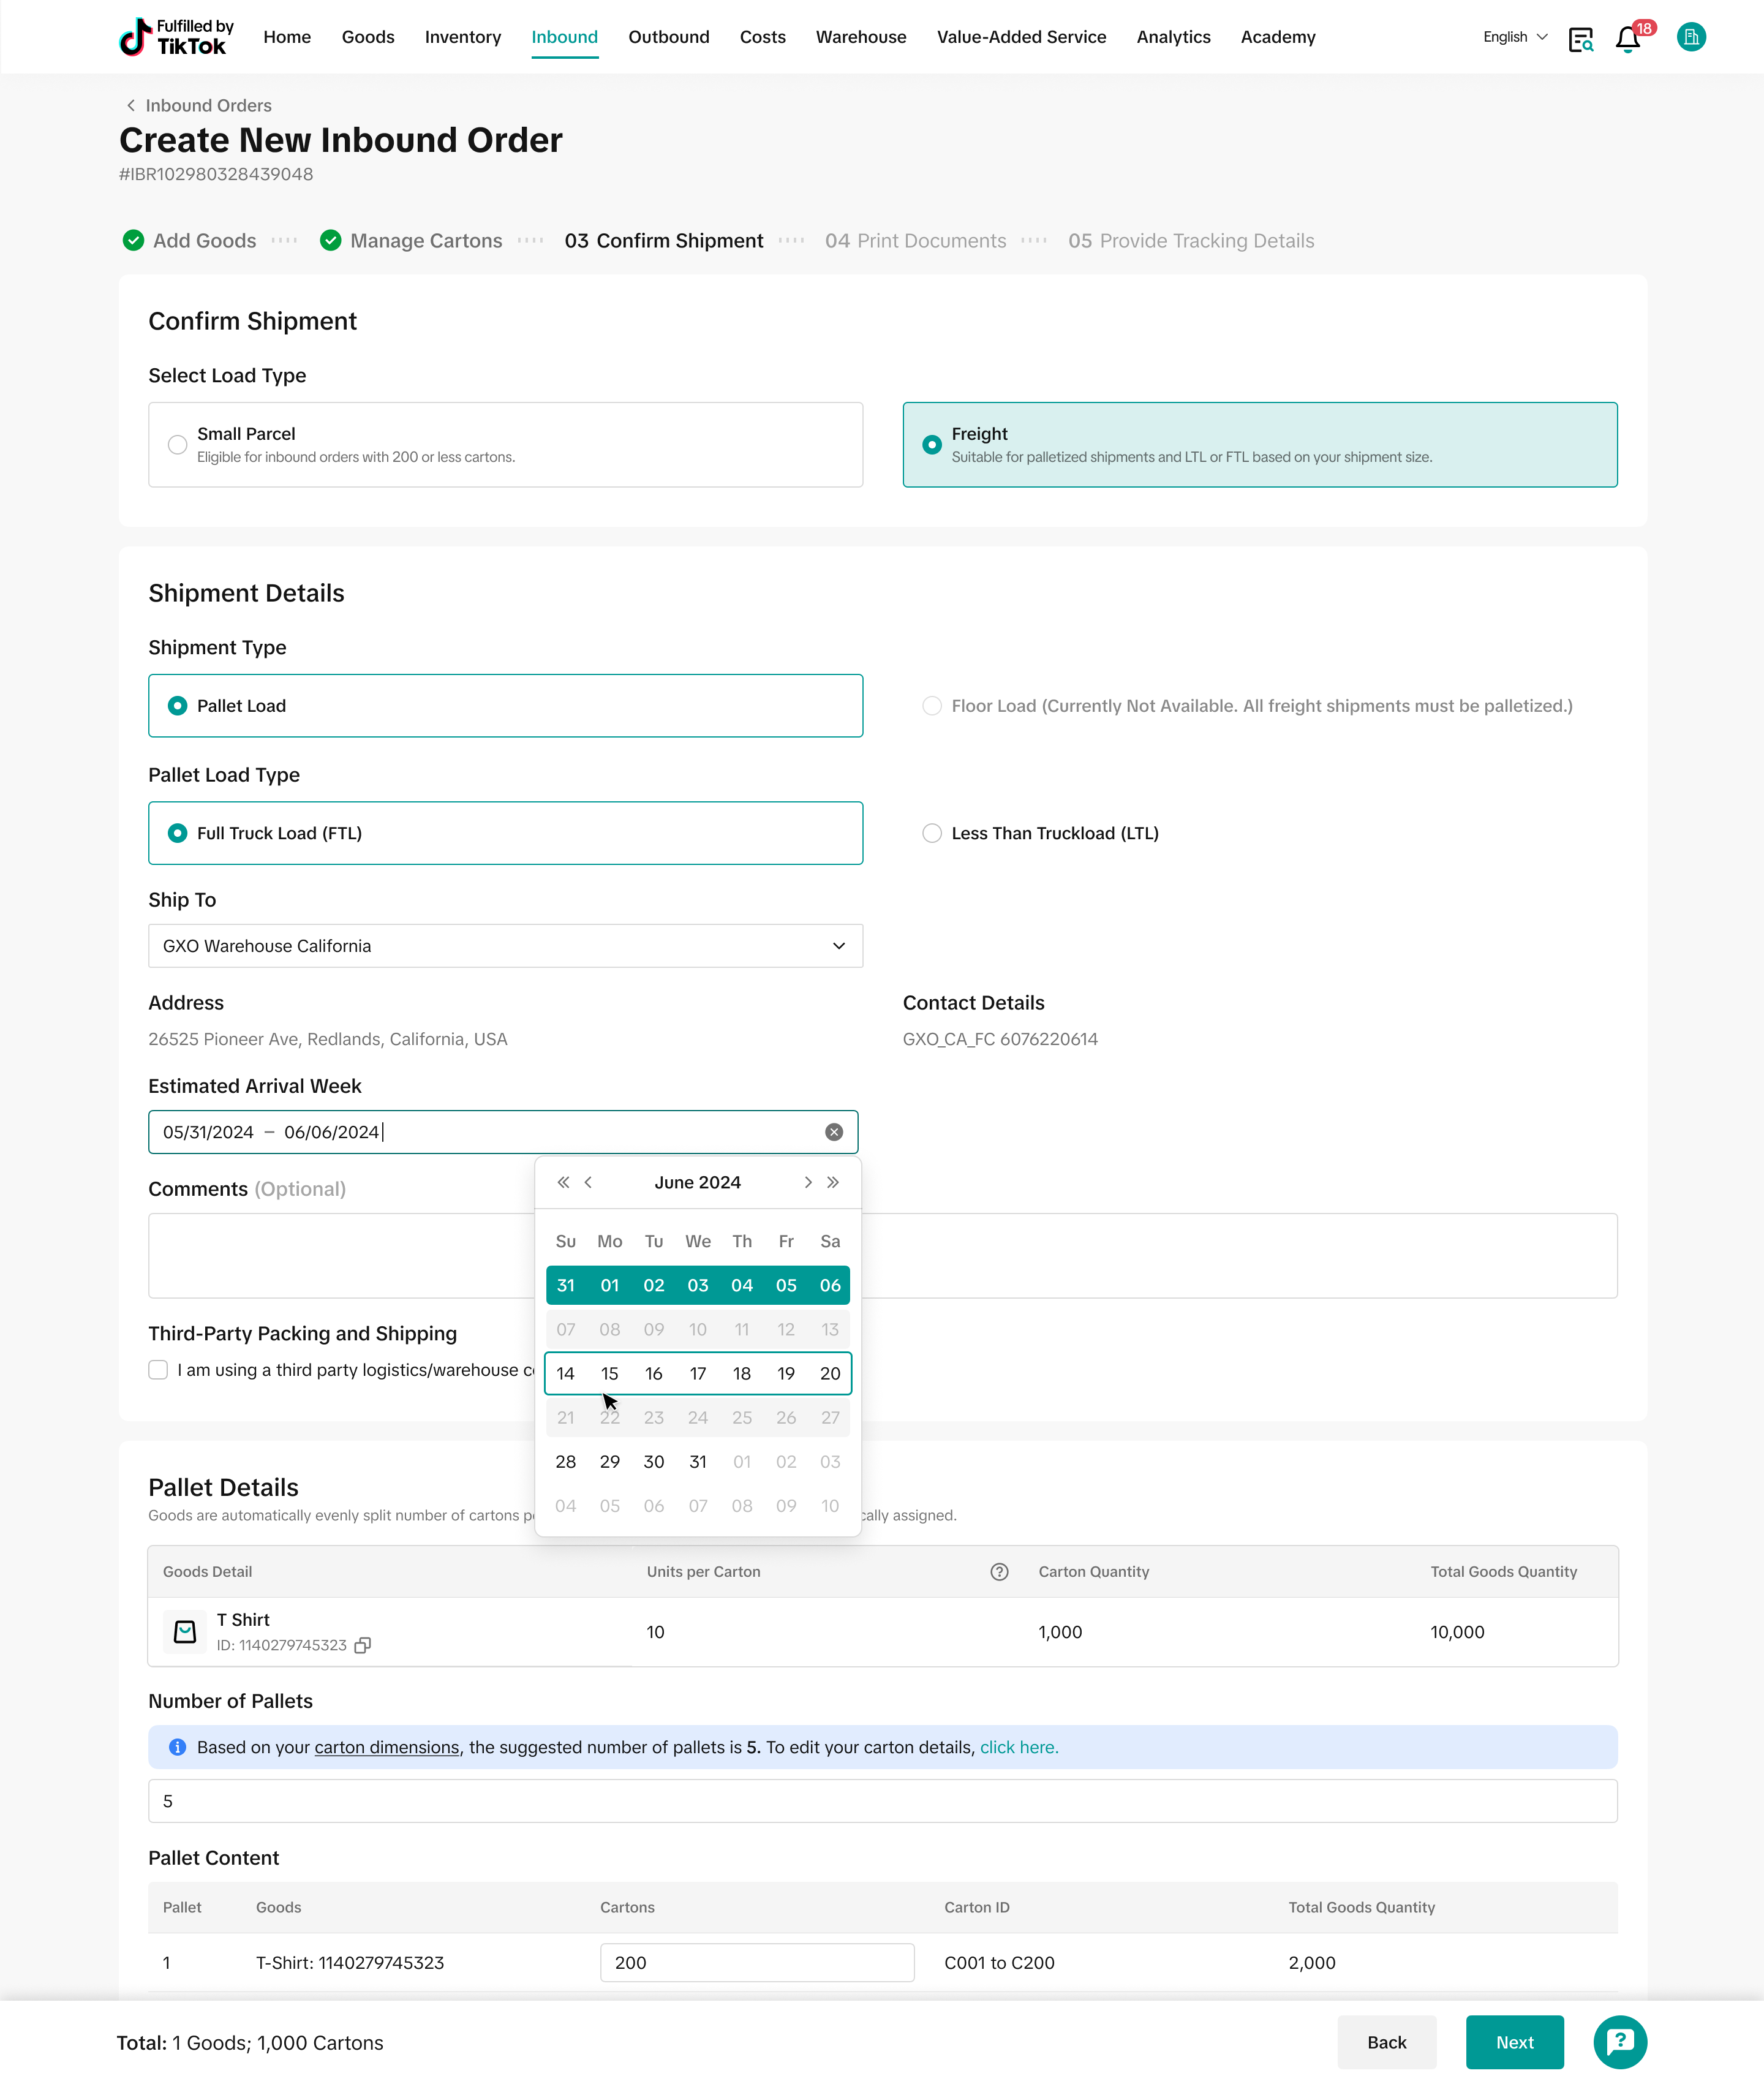Select the Small Parcel load type
This screenshot has width=1764, height=2084.
click(178, 444)
